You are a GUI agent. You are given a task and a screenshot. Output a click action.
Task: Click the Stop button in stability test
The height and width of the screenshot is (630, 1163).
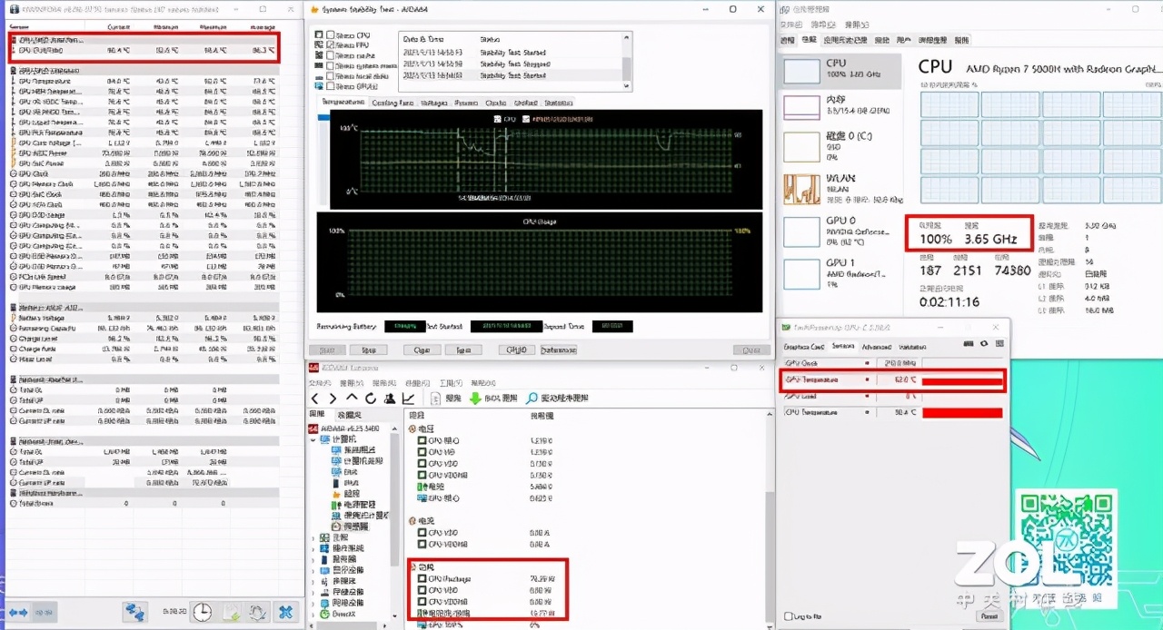coord(369,349)
